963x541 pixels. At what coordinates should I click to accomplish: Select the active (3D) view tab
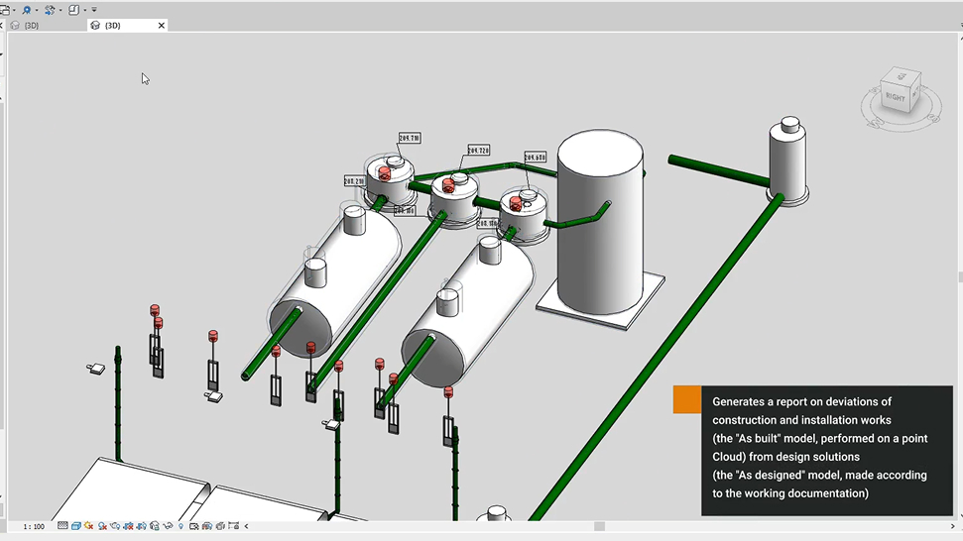click(x=111, y=26)
